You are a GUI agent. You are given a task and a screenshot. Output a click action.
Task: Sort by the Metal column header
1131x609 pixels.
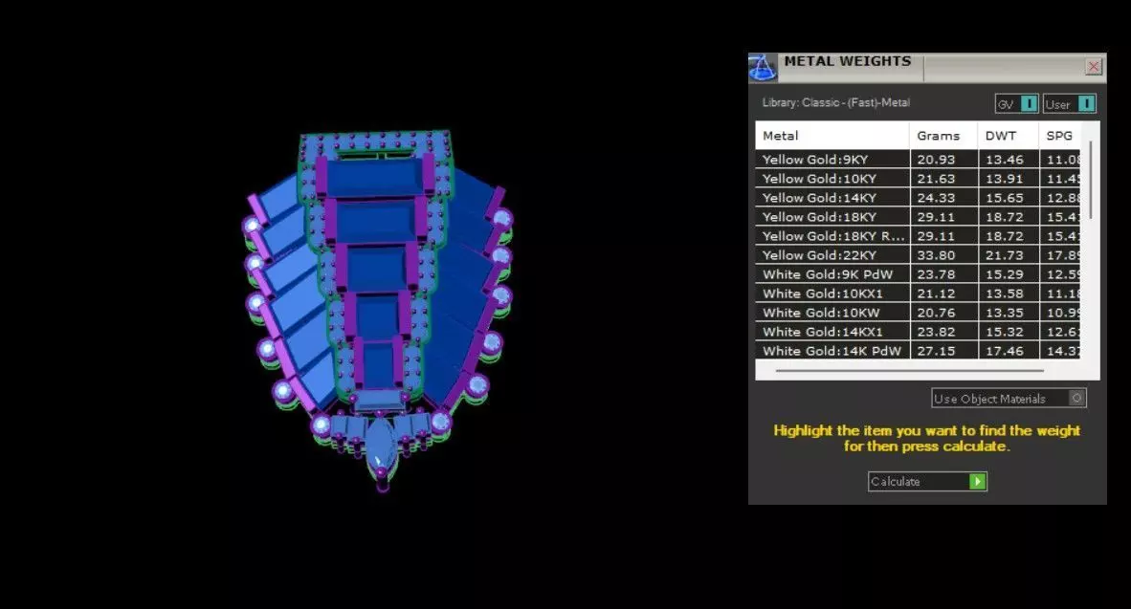pyautogui.click(x=832, y=136)
